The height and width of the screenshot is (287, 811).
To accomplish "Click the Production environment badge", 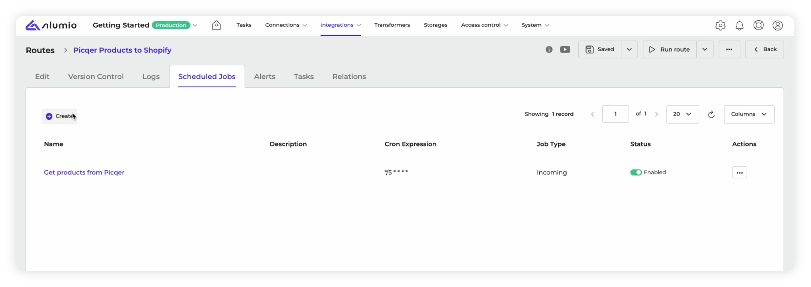I will coord(171,25).
